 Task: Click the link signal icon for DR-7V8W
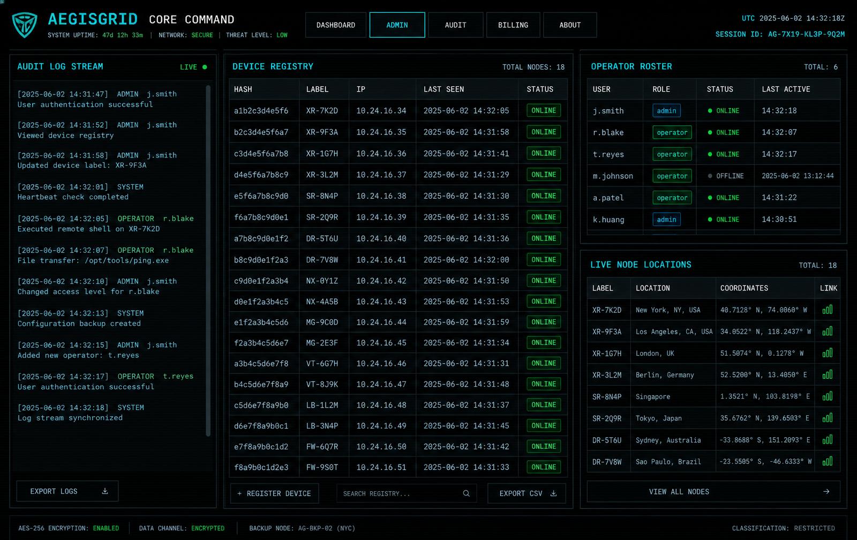coord(828,461)
